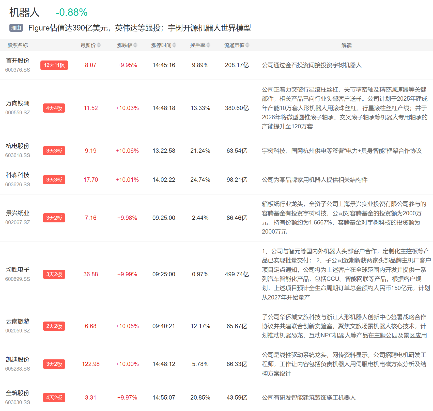Click 科森科技 interpretation about 家用机器人 structural parts
The width and height of the screenshot is (433, 411).
[315, 180]
